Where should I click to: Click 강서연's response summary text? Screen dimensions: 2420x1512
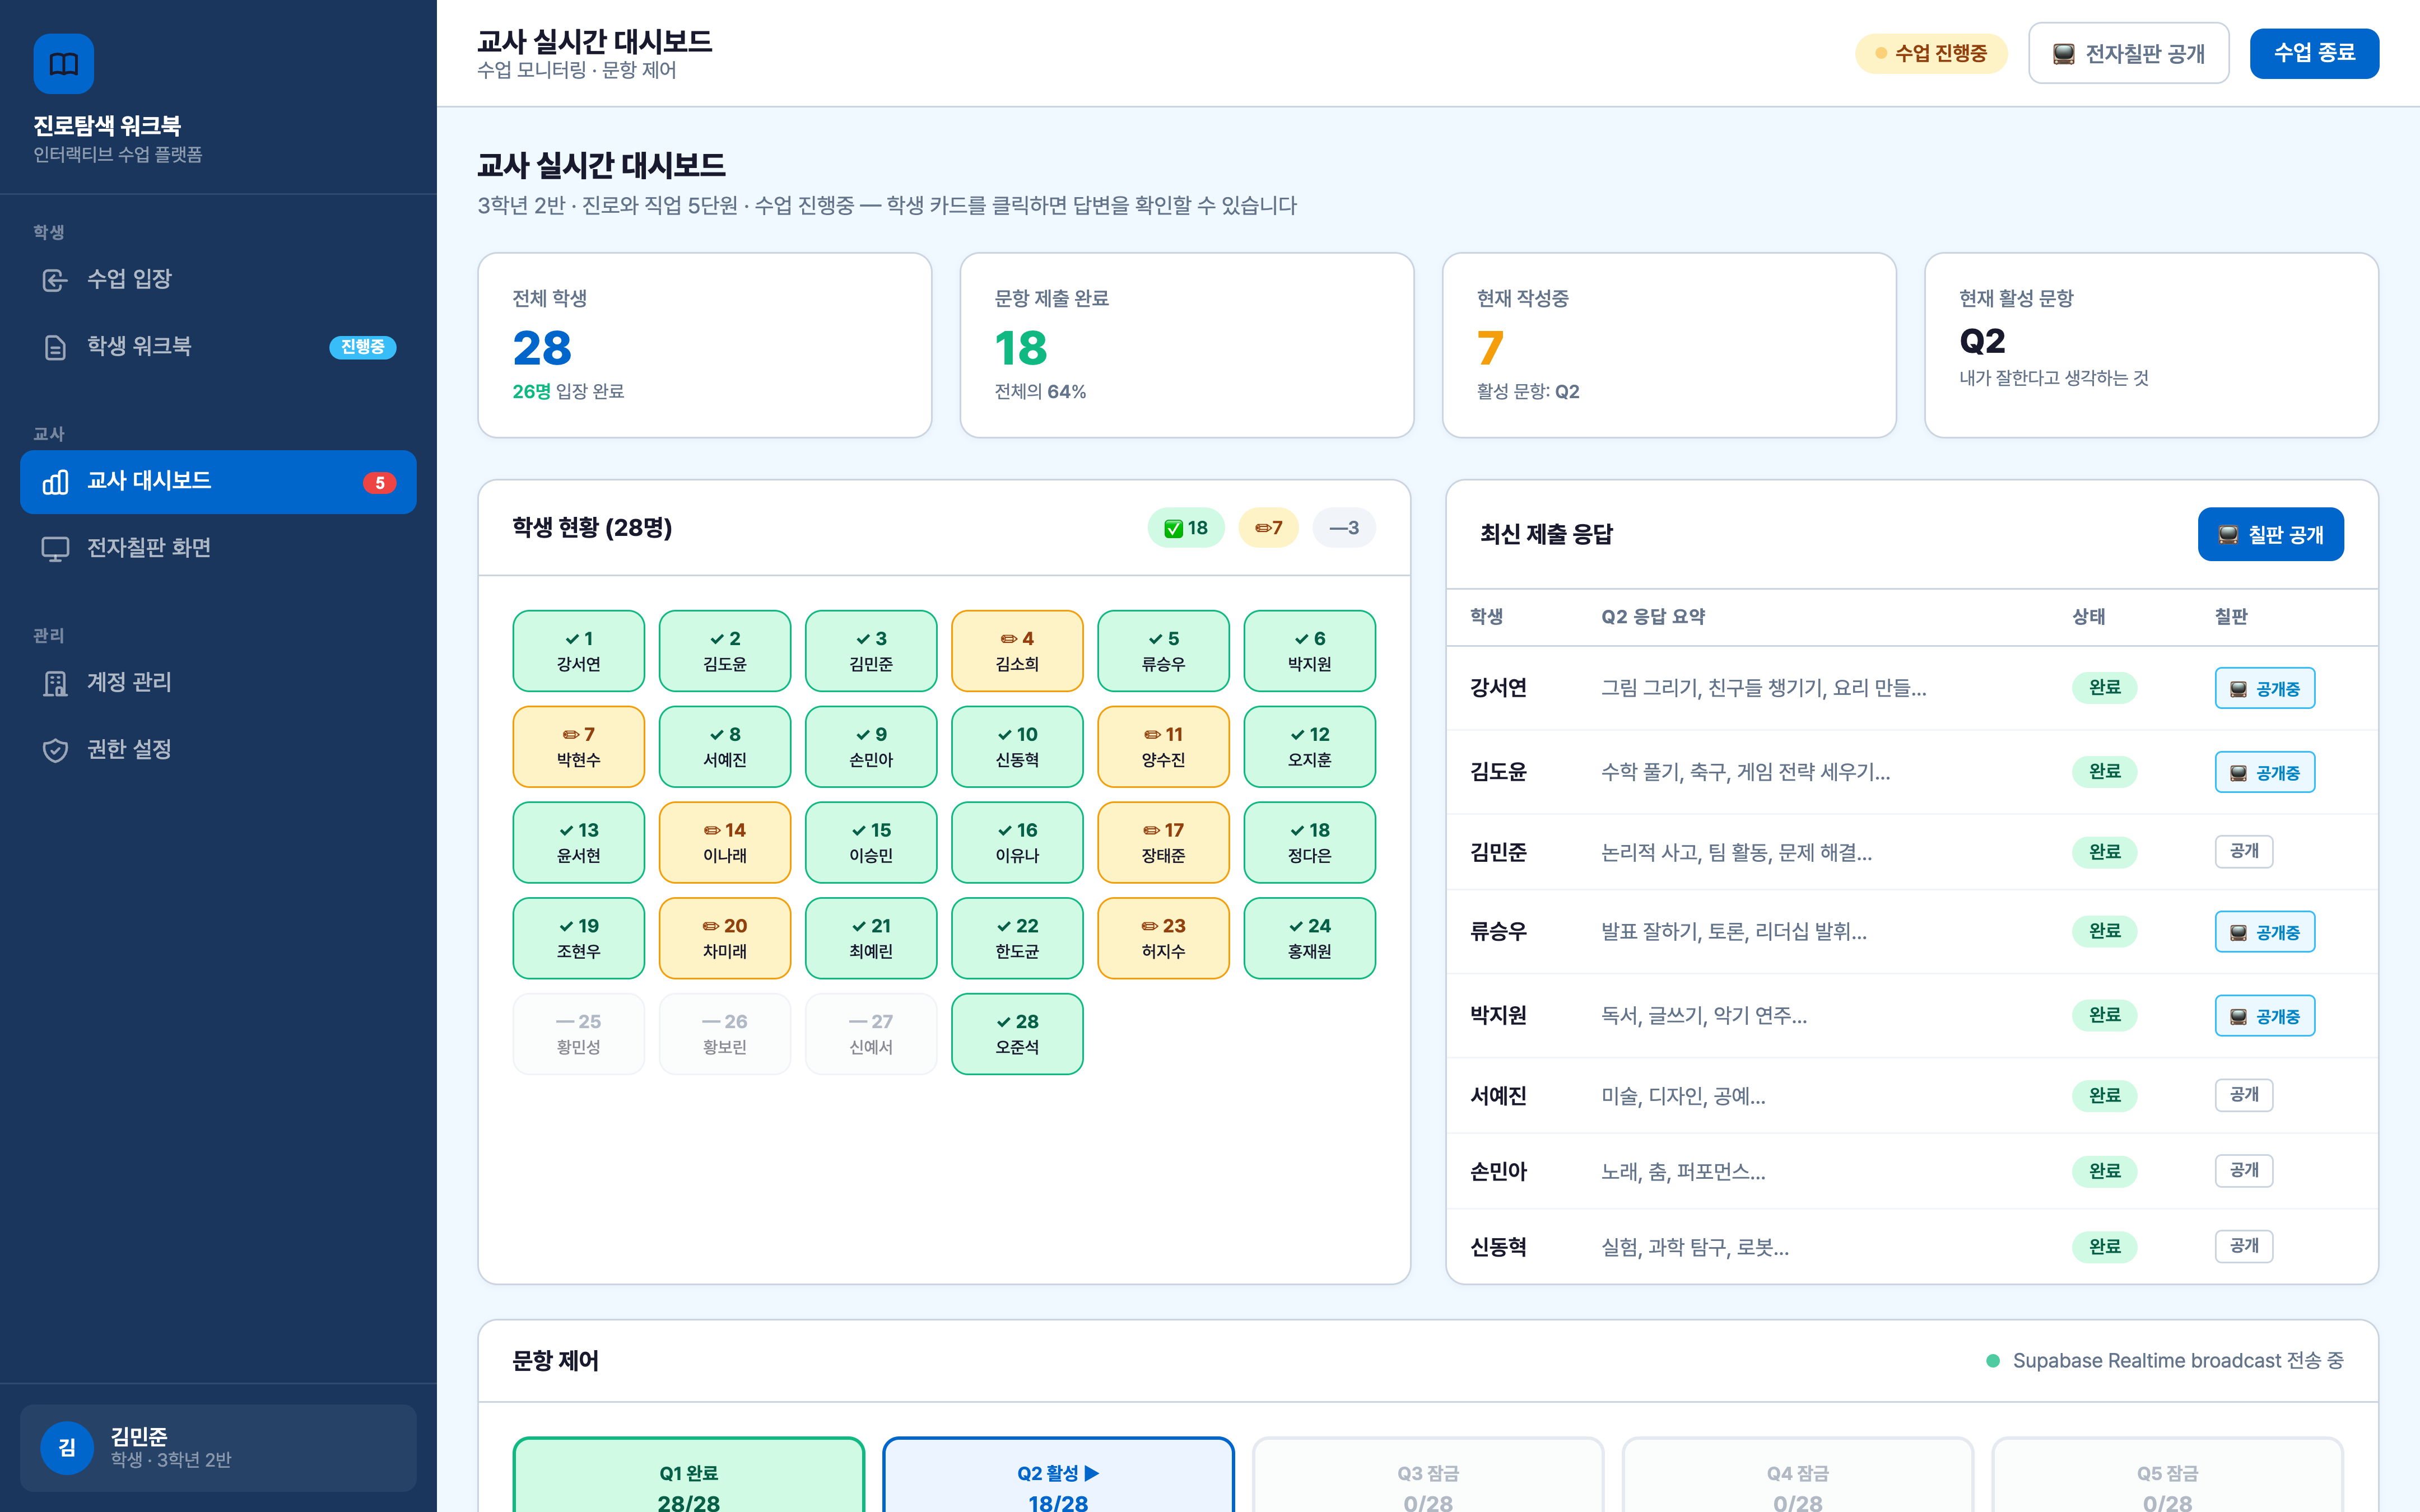[1763, 688]
